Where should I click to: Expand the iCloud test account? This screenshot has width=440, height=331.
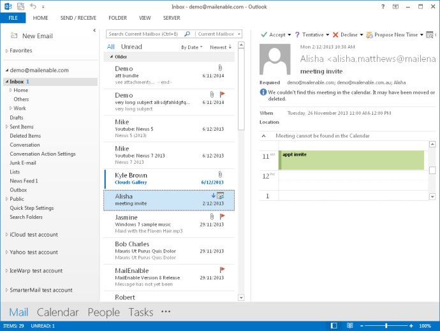pyautogui.click(x=7, y=235)
